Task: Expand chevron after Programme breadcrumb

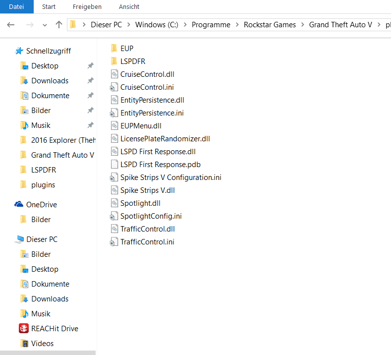Action: pos(237,25)
